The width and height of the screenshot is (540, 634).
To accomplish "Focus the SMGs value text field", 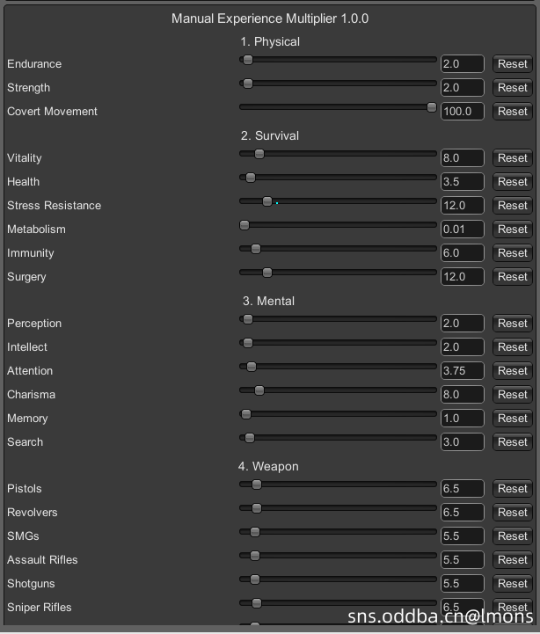I will 462,536.
